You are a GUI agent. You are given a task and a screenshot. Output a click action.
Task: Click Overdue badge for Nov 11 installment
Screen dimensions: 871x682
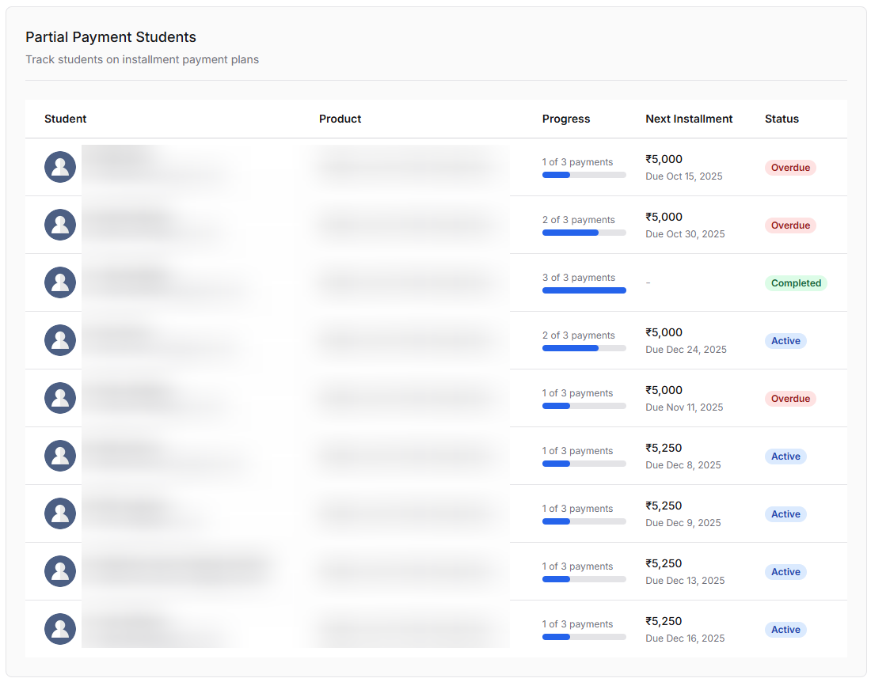790,399
